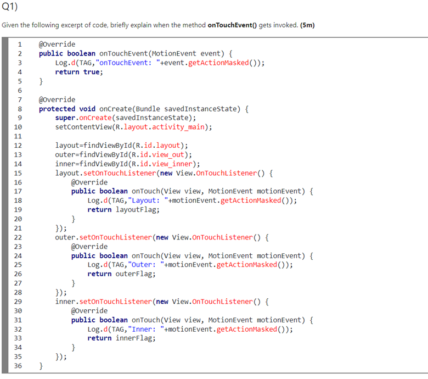Click the "Inner: " string literal on line 32
This screenshot has width=428, height=379.
(x=146, y=330)
